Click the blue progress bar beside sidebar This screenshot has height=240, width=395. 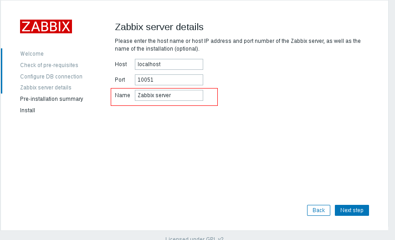click(x=1, y=71)
